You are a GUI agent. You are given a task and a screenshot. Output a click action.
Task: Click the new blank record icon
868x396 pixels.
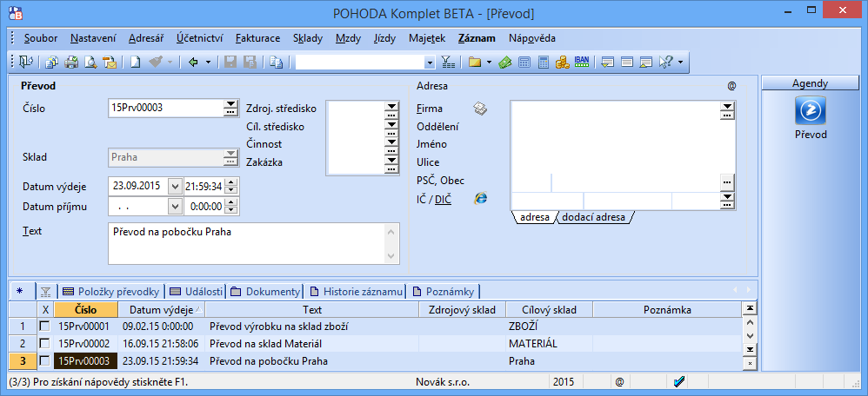tap(135, 63)
